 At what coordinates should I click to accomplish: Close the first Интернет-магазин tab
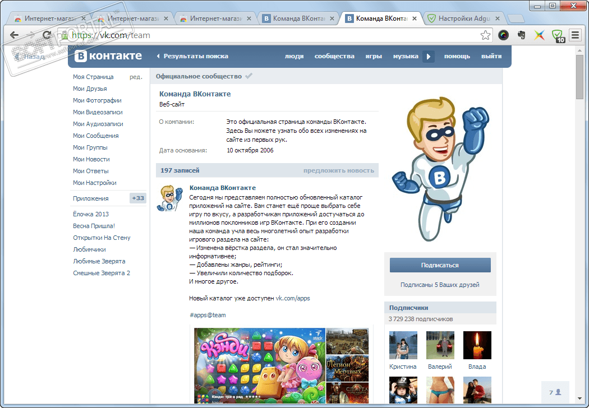(x=84, y=18)
